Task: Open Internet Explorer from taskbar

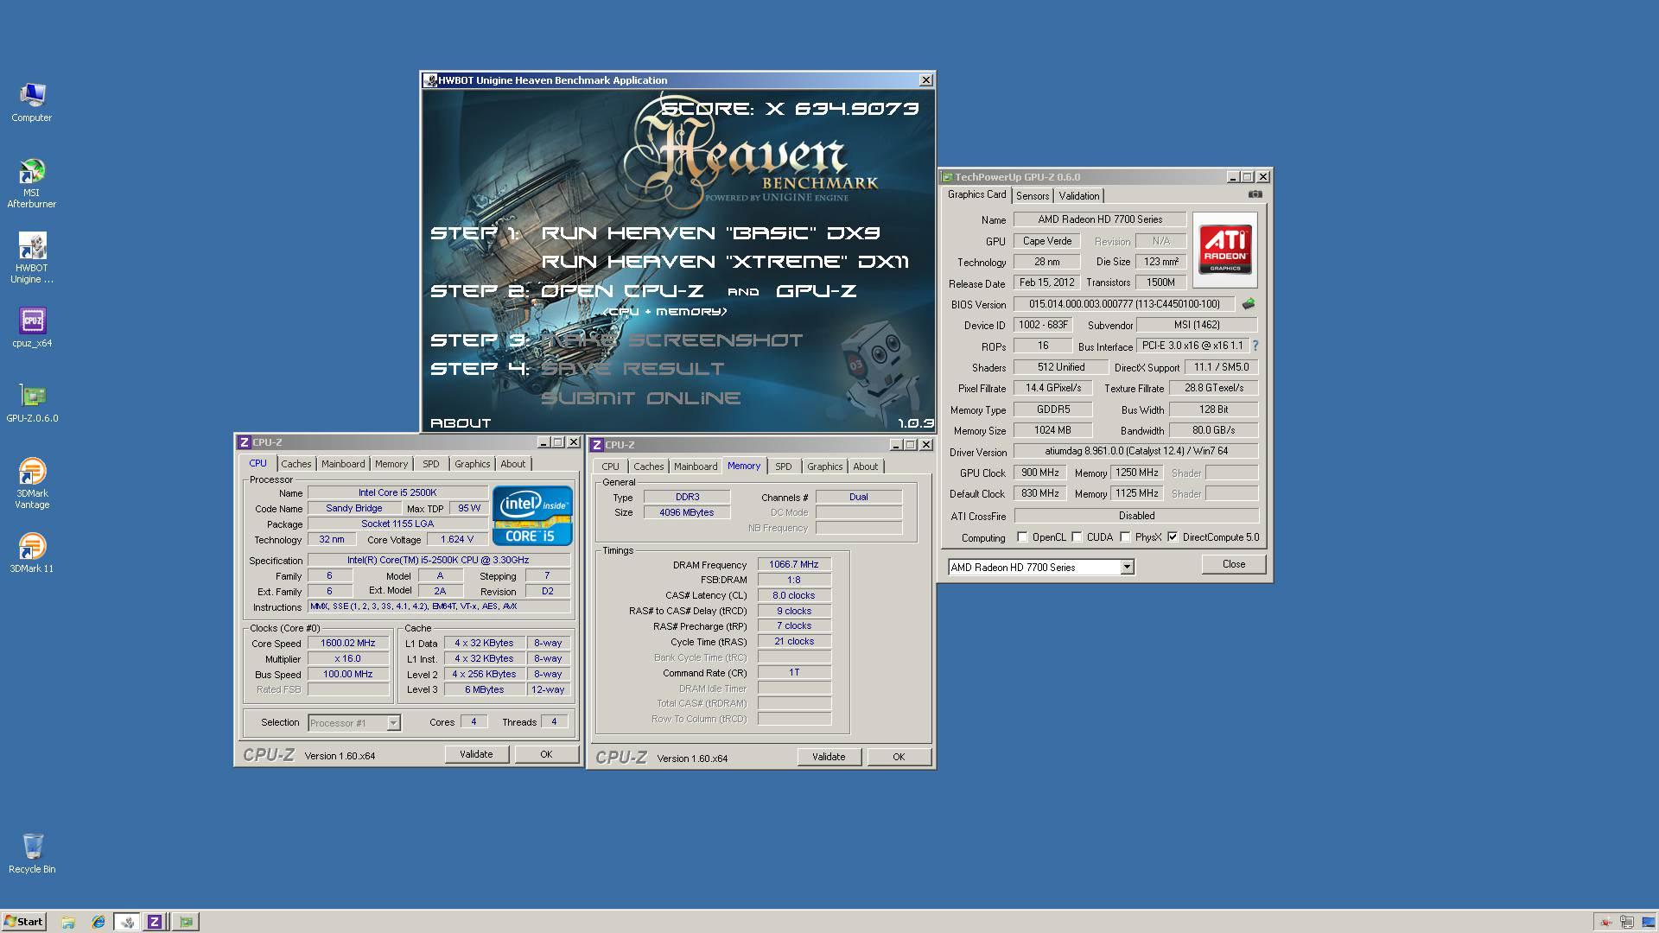Action: [x=99, y=922]
